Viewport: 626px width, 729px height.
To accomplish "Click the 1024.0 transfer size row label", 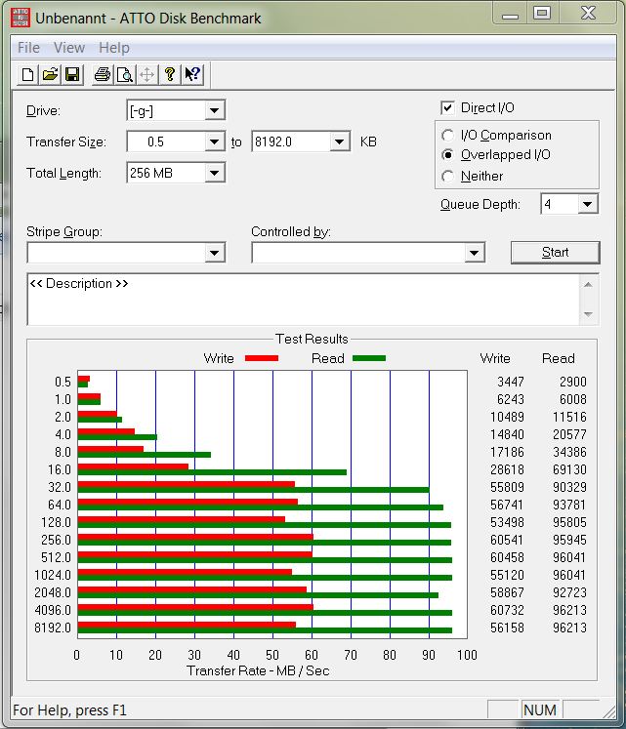I will coord(53,575).
